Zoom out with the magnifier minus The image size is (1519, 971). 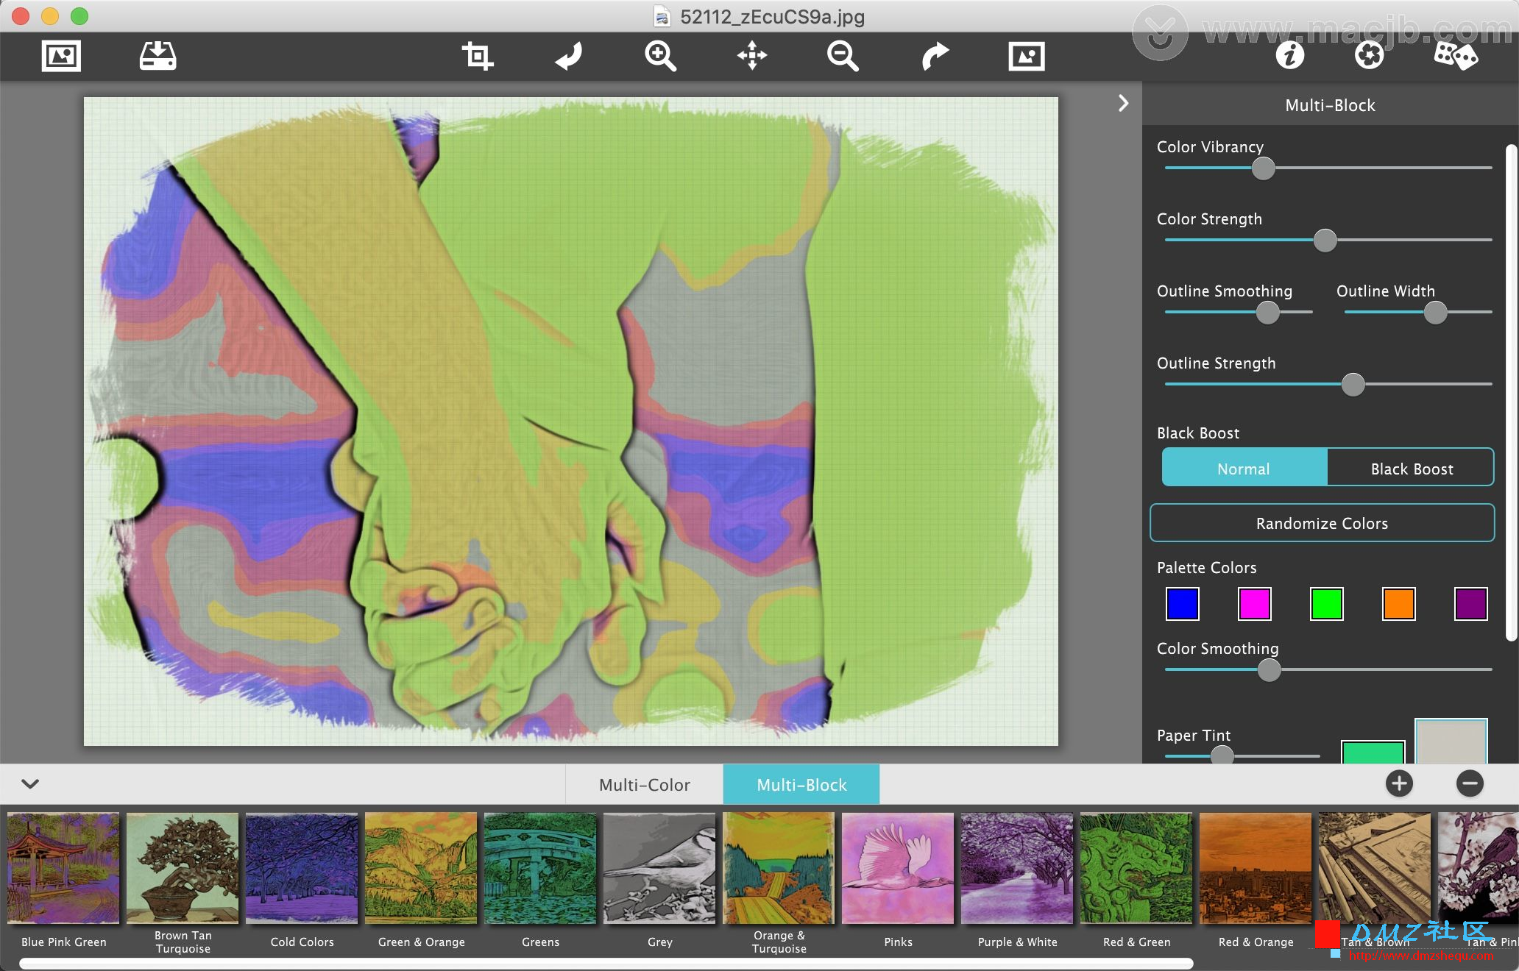tap(843, 56)
